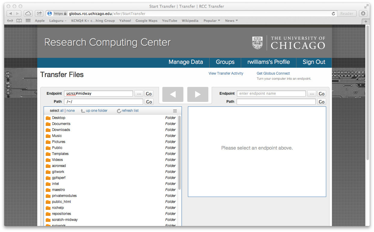Open Bookmarks book icon
This screenshot has height=232, width=374.
coord(19,21)
